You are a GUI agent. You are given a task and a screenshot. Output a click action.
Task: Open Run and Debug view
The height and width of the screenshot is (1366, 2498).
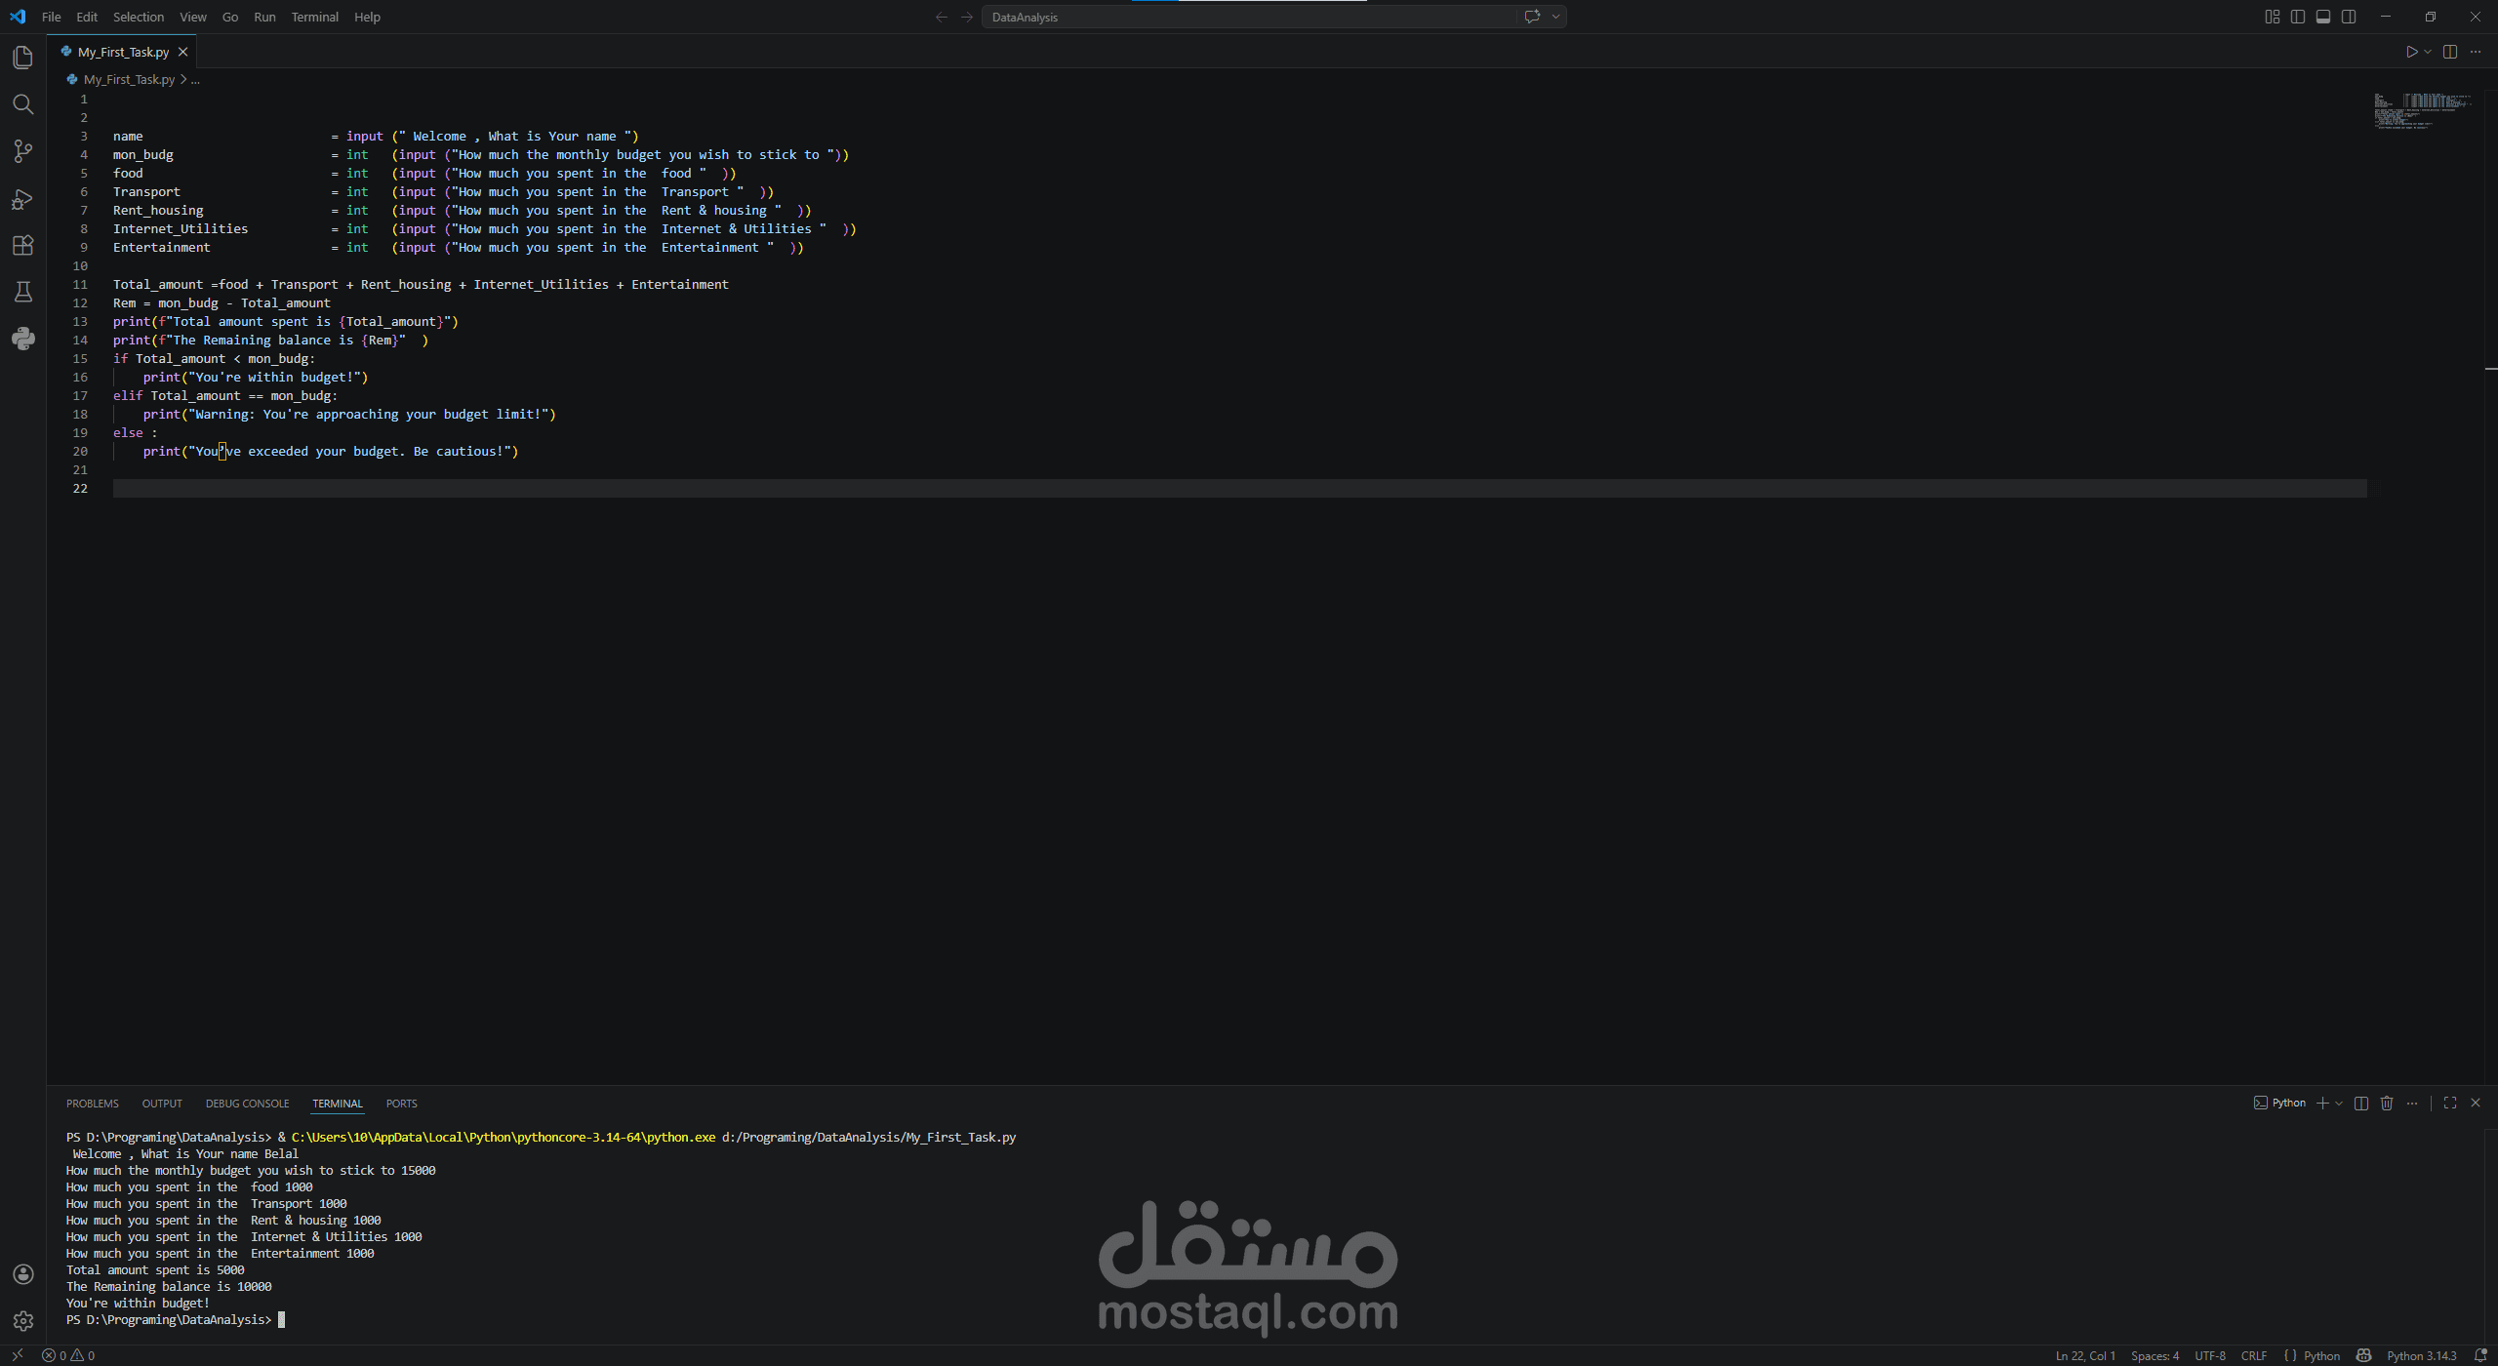click(22, 199)
